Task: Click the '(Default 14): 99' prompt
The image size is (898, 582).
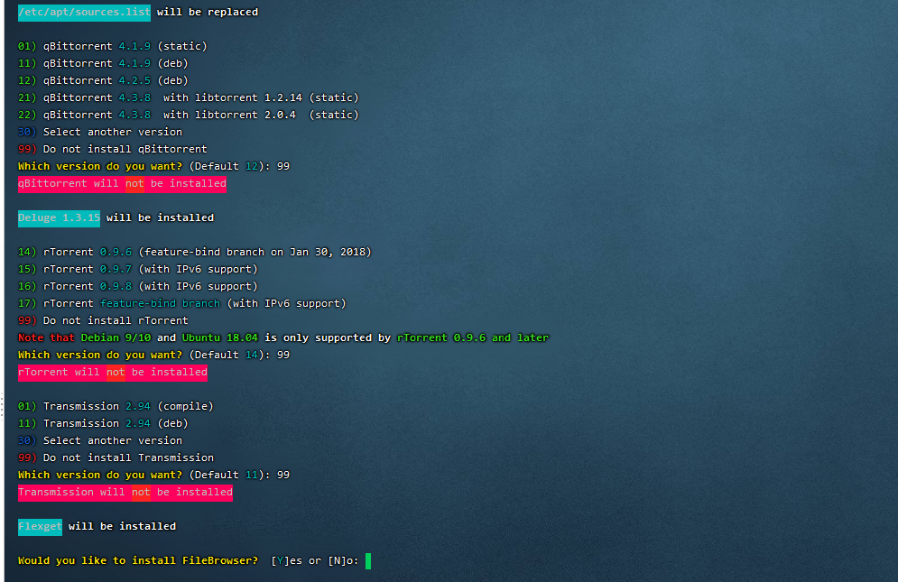Action: (x=239, y=356)
